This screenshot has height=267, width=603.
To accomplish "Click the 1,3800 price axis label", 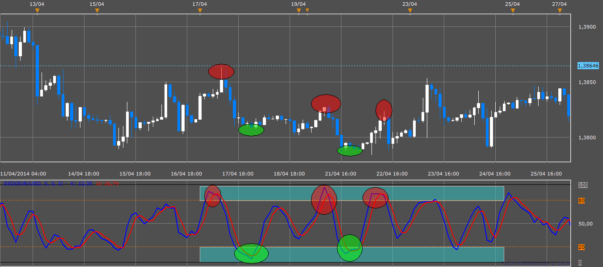I will (587, 138).
